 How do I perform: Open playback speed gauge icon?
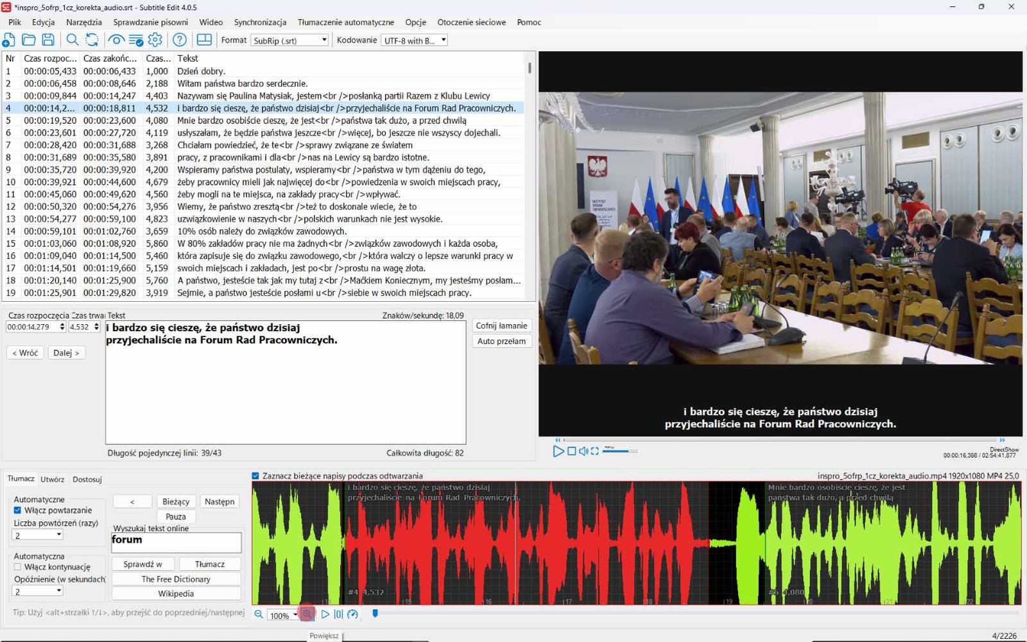click(352, 614)
